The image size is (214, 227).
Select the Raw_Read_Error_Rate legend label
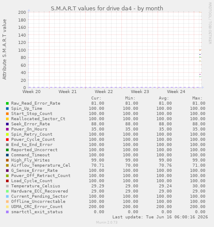tap(36, 103)
